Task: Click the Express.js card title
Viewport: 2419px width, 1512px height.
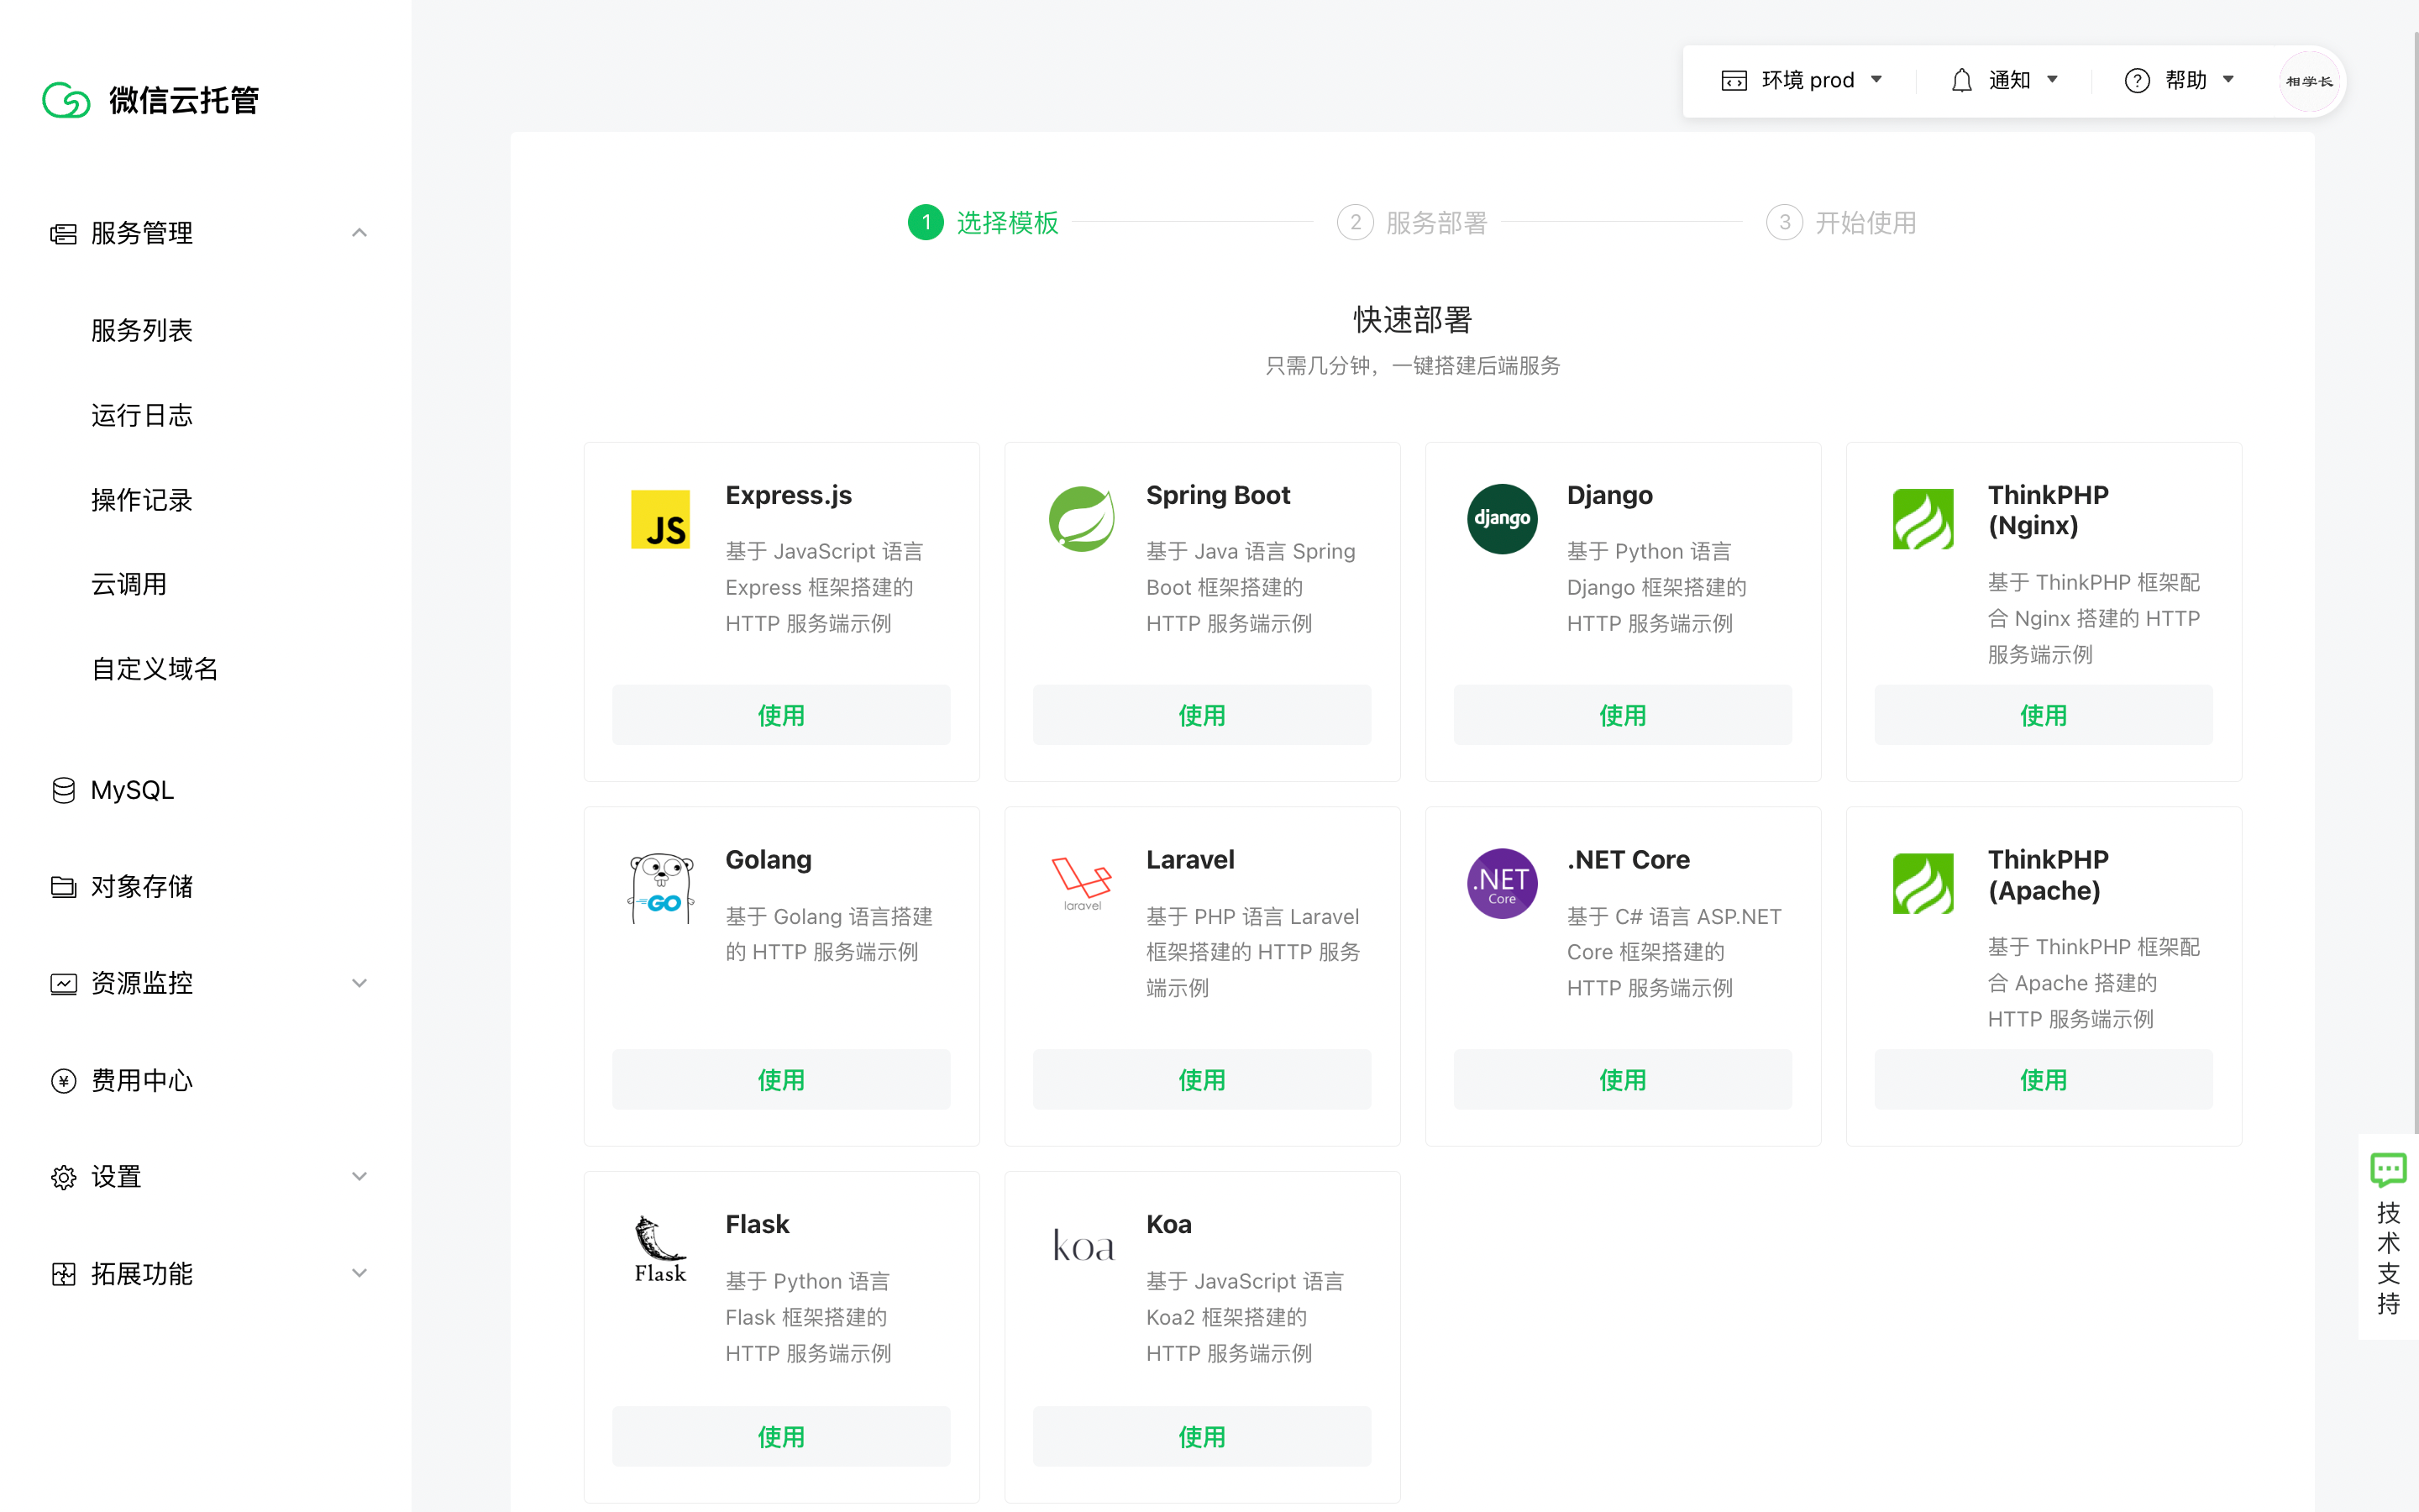Action: click(x=789, y=496)
